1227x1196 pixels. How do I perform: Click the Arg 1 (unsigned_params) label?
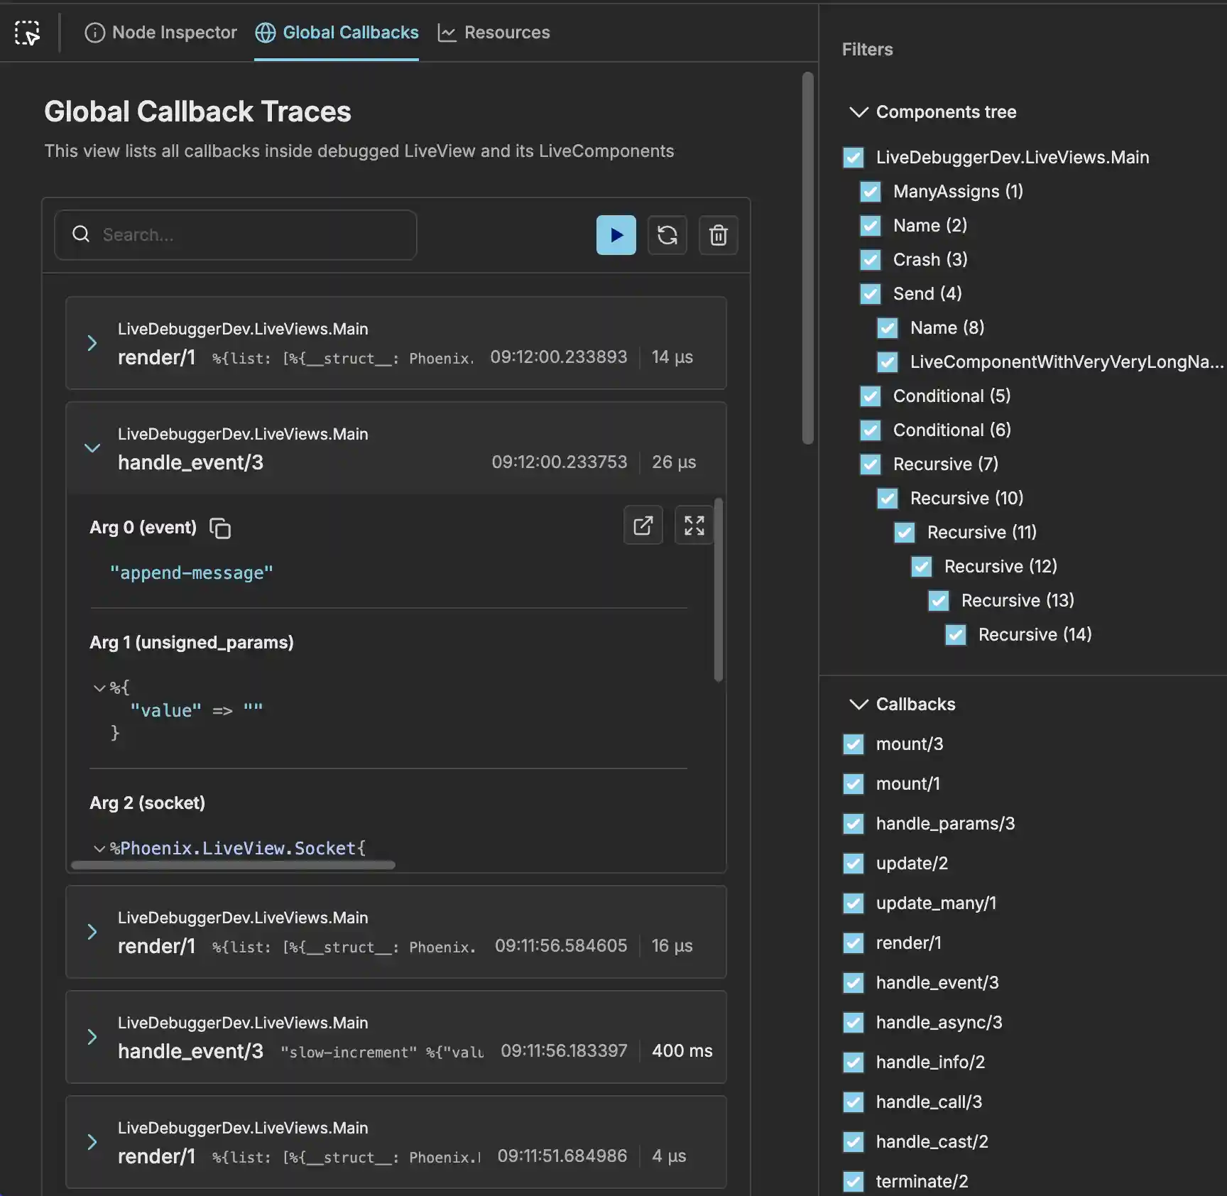pos(191,643)
